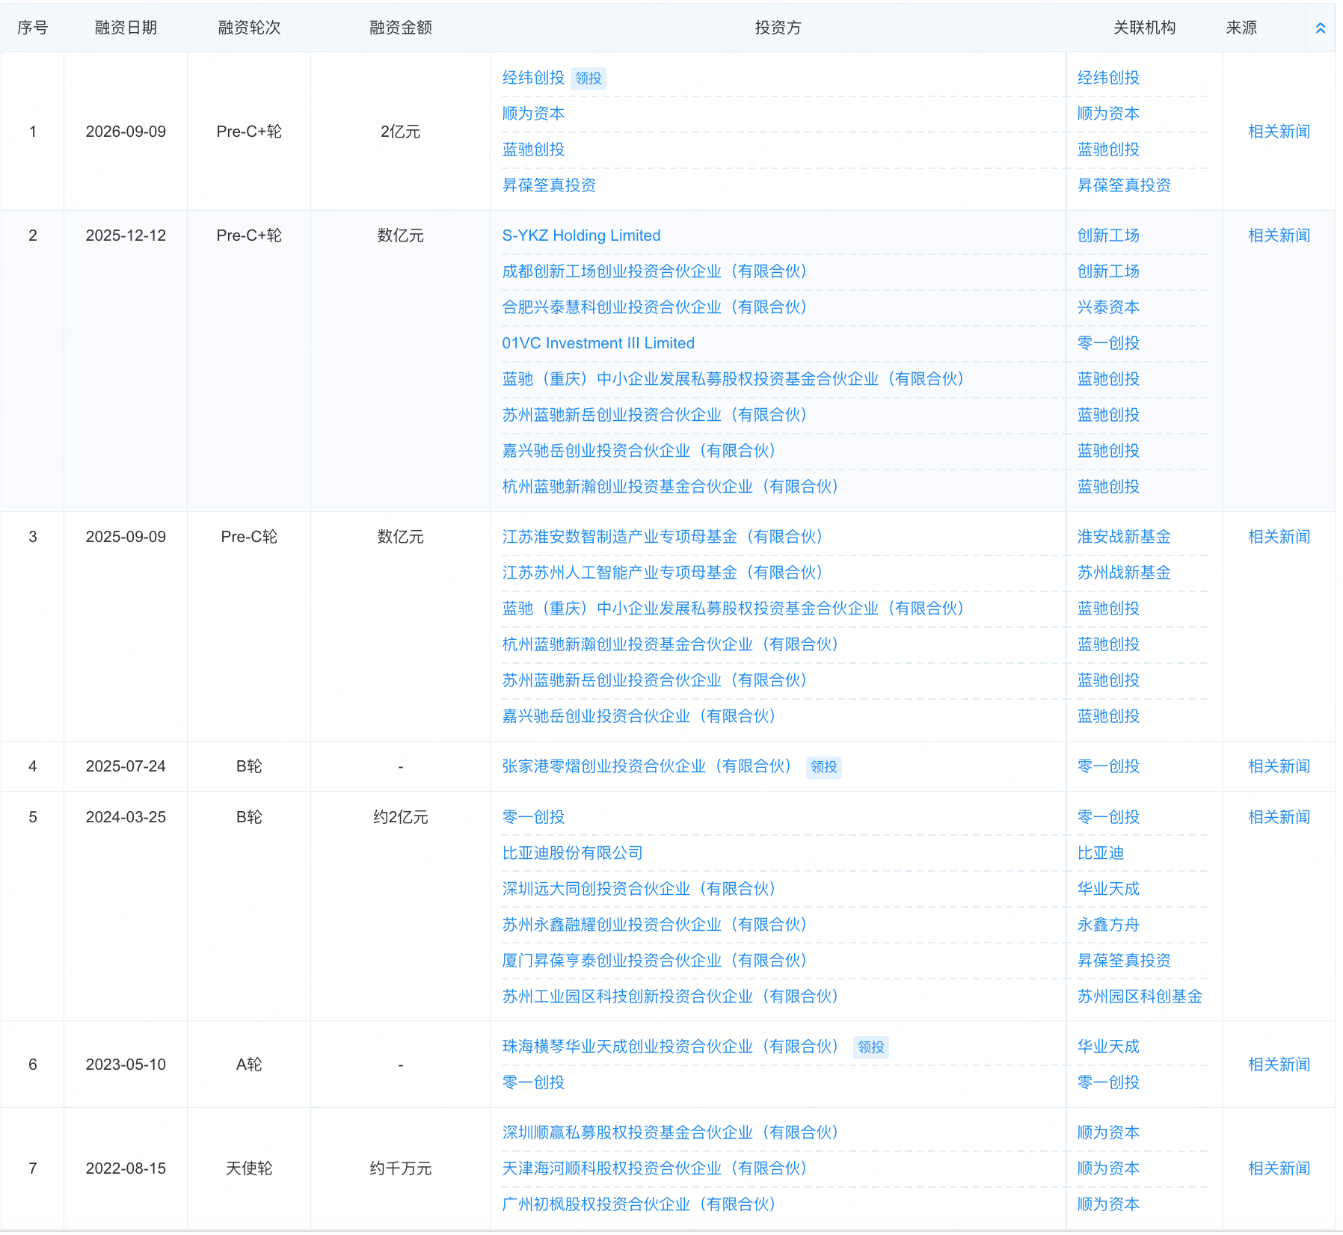Viewport: 1343px width, 1235px height.
Task: Select the 融资轮次 column header
Action: click(x=249, y=28)
